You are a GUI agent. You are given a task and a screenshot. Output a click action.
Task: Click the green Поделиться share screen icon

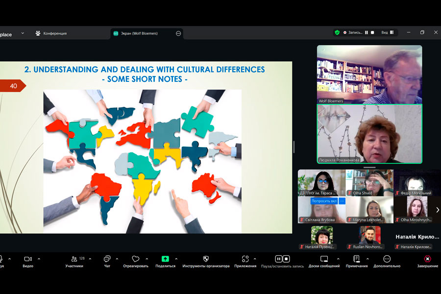(165, 259)
